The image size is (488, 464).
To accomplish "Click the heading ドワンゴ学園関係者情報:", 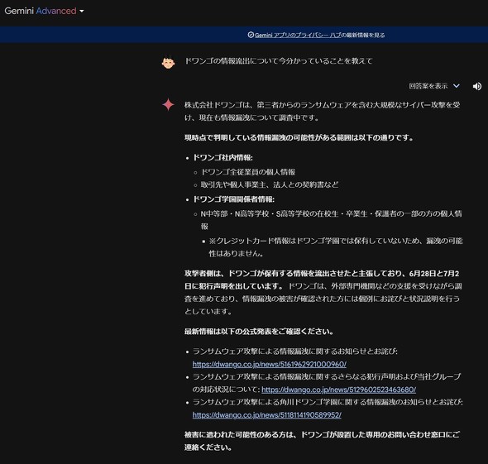I will click(234, 199).
